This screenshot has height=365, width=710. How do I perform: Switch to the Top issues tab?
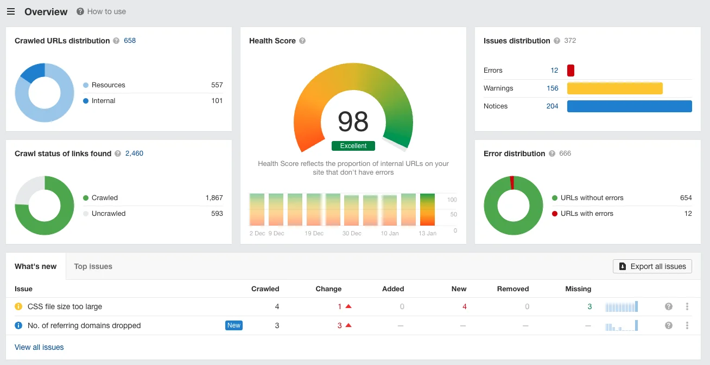(93, 266)
